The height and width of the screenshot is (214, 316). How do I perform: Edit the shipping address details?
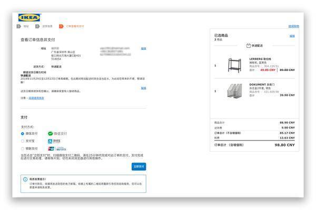[143, 48]
